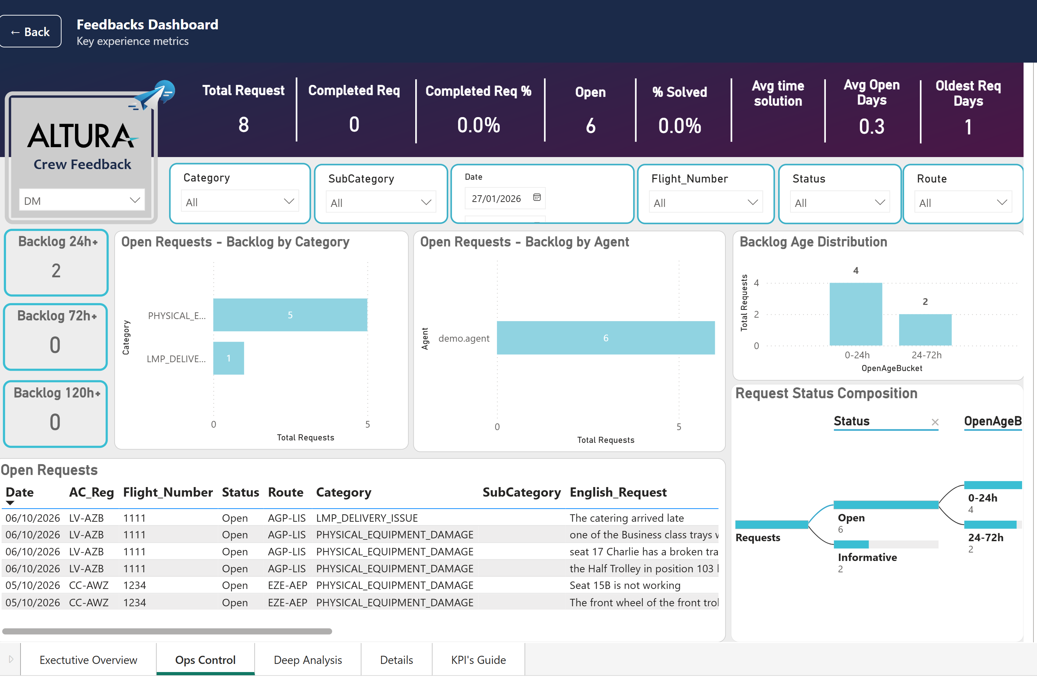The width and height of the screenshot is (1037, 677).
Task: Click the Category column header in table
Action: click(343, 492)
